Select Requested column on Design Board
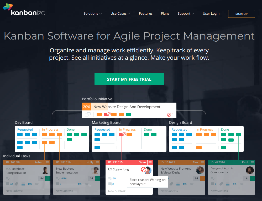The height and width of the screenshot is (201, 262). pyautogui.click(x=180, y=129)
